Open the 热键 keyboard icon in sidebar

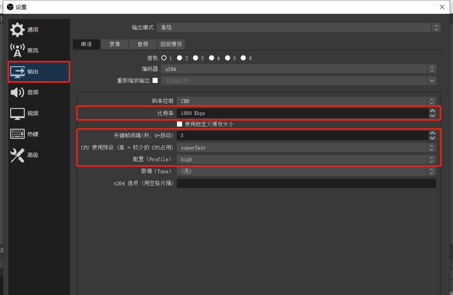[x=17, y=134]
